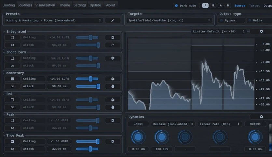272x157 pixels.
Task: Open Momentary ceiling gear settings
Action: pyautogui.click(x=113, y=79)
